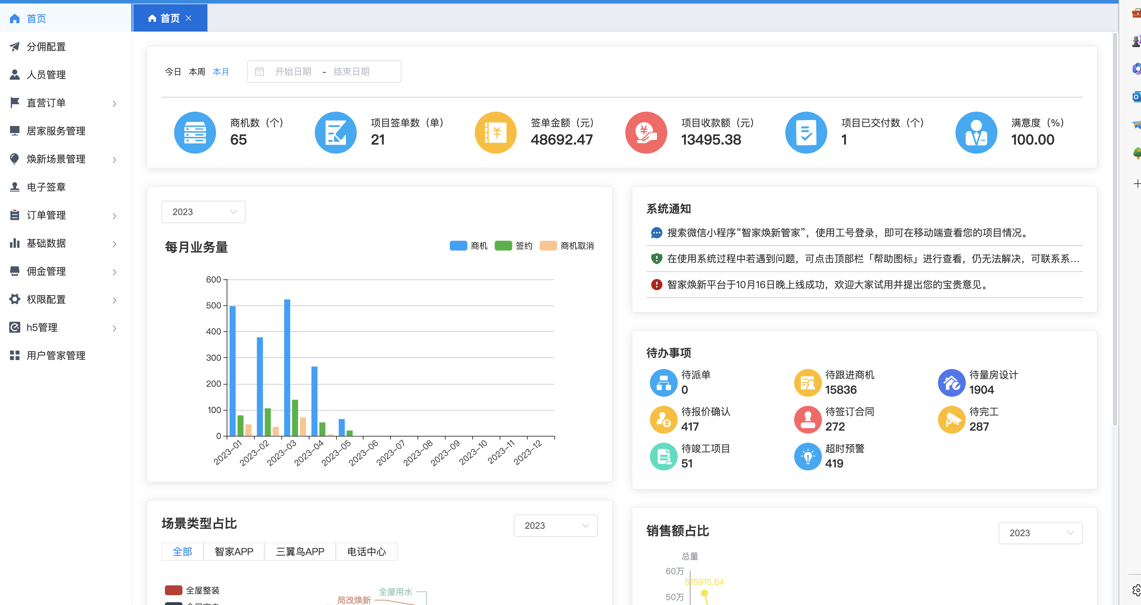Open the 待派单 todo icon
This screenshot has height=605, width=1141.
[x=663, y=383]
